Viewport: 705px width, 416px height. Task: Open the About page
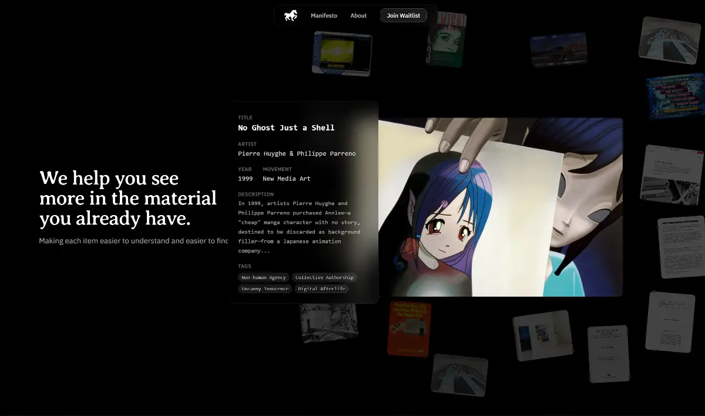click(x=358, y=15)
